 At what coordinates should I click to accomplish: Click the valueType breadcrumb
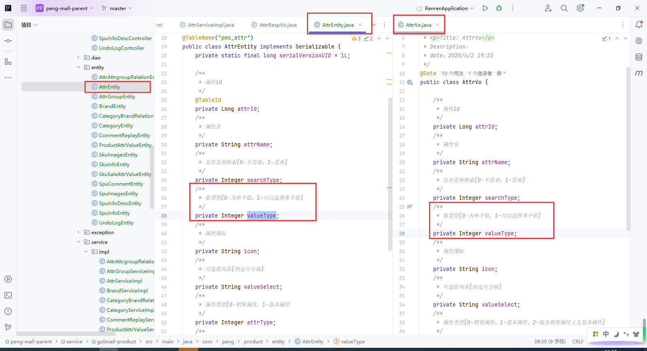(349, 342)
